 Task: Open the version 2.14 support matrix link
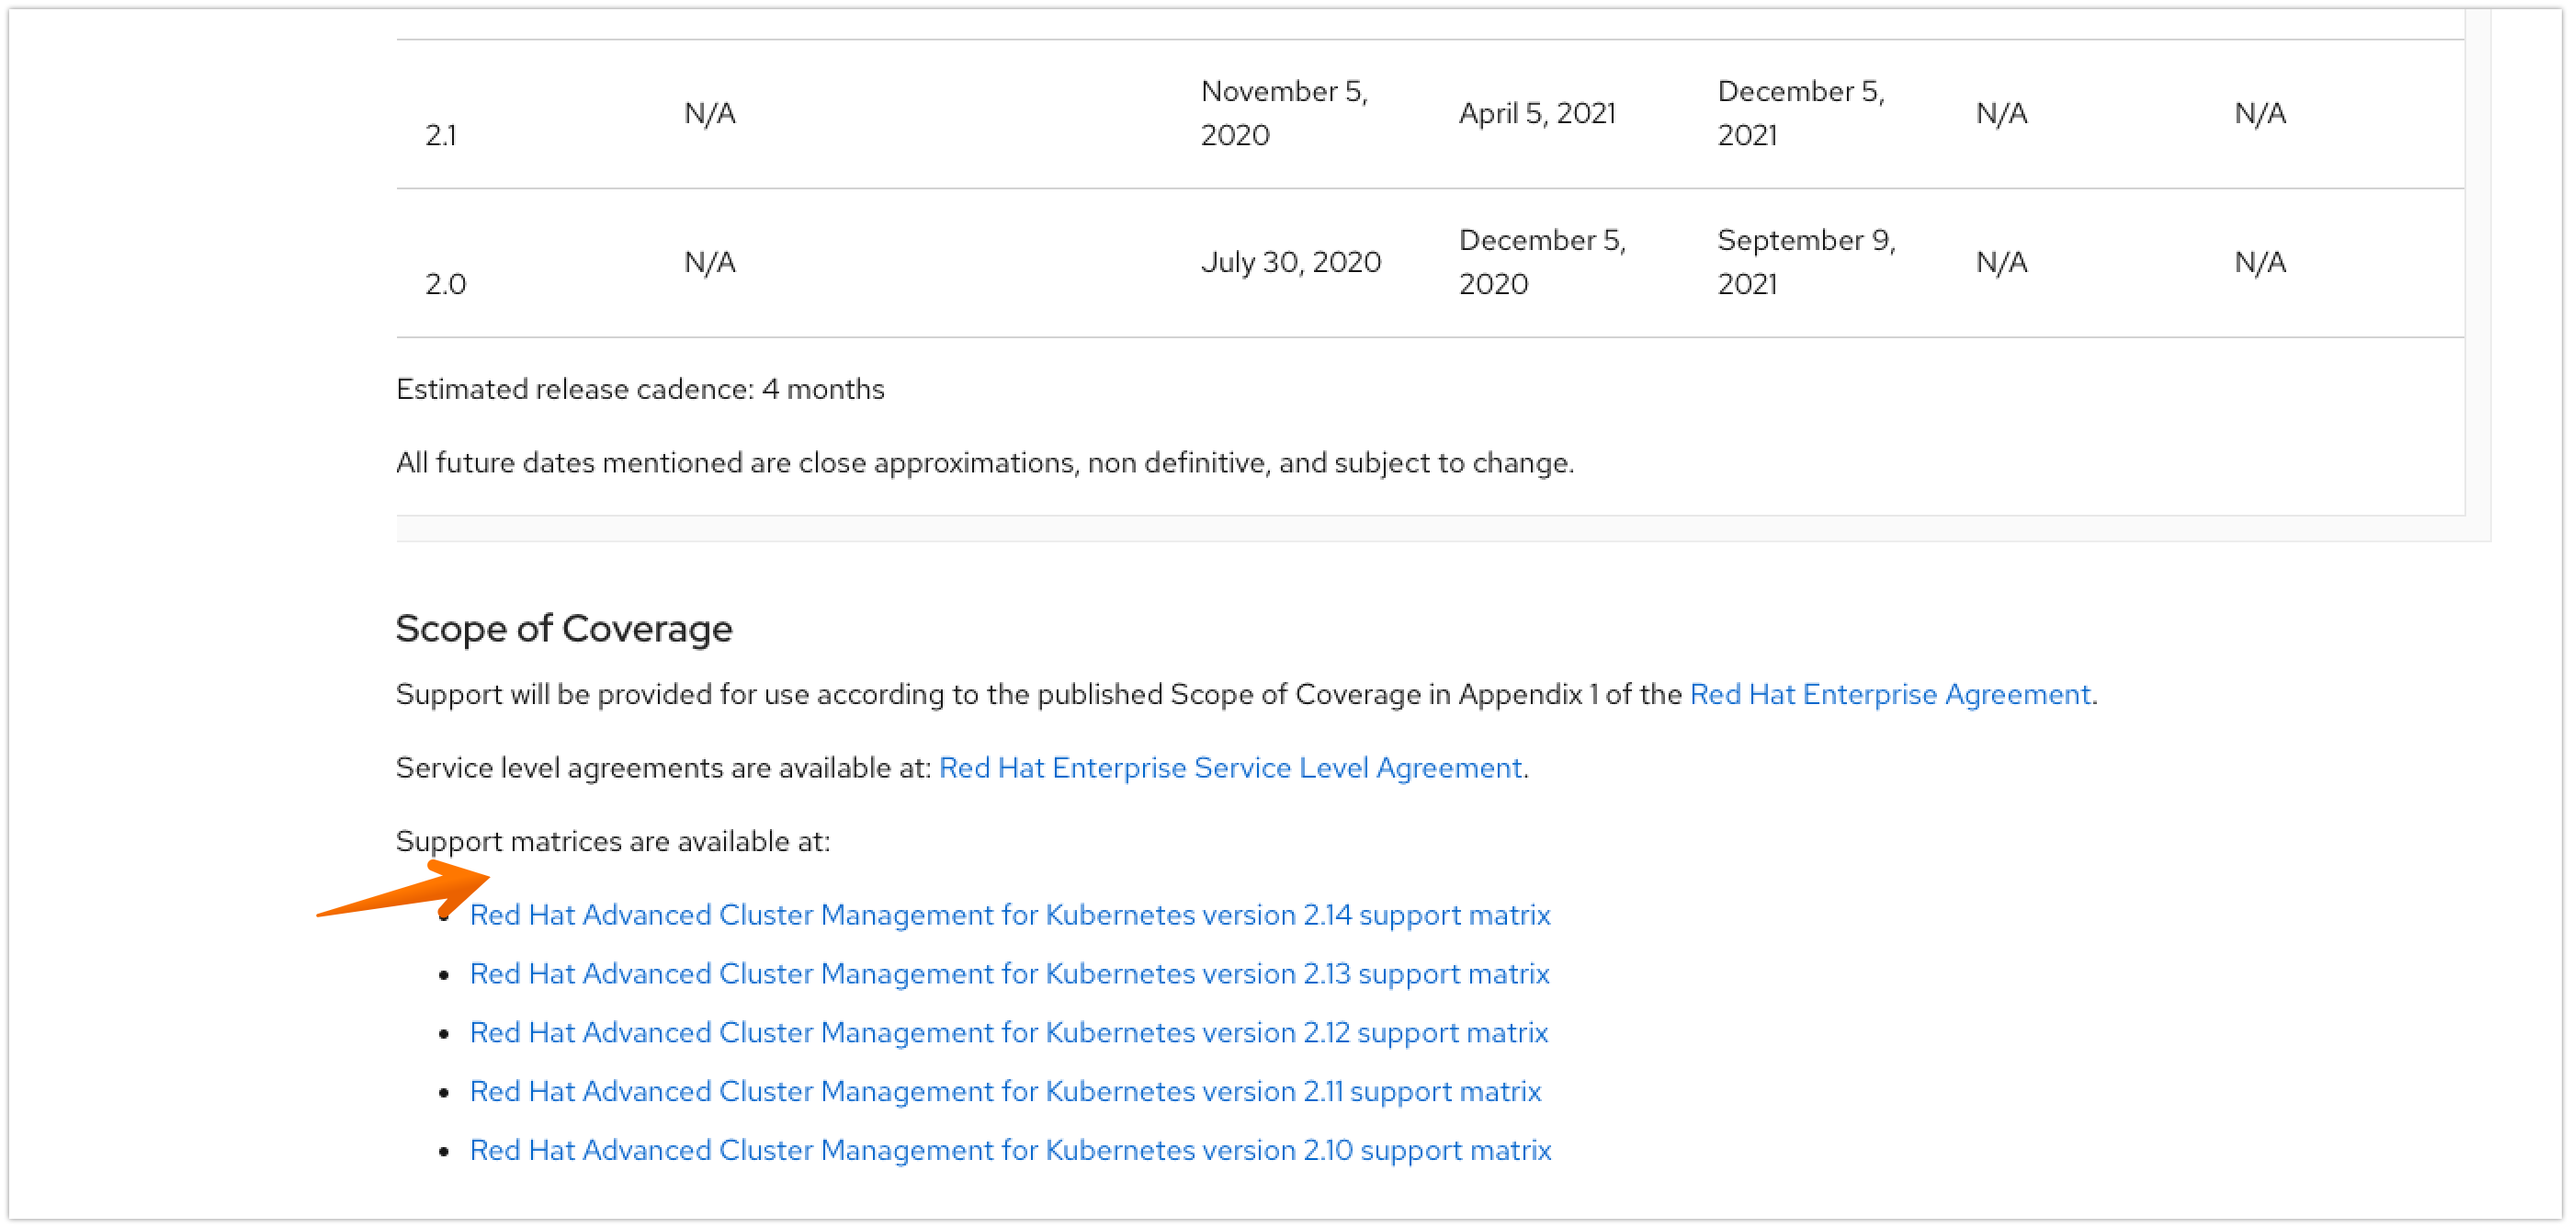[1009, 915]
